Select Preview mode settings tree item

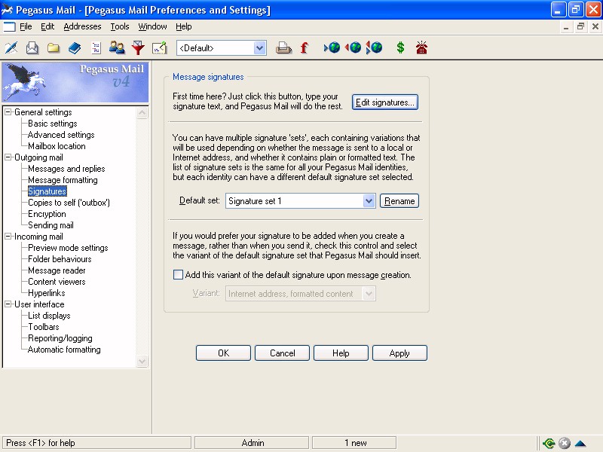coord(68,248)
